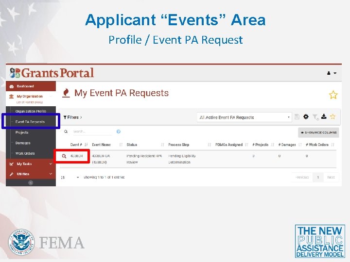350x262 pixels.
Task: Open the search help question icon
Action: pyautogui.click(x=119, y=131)
